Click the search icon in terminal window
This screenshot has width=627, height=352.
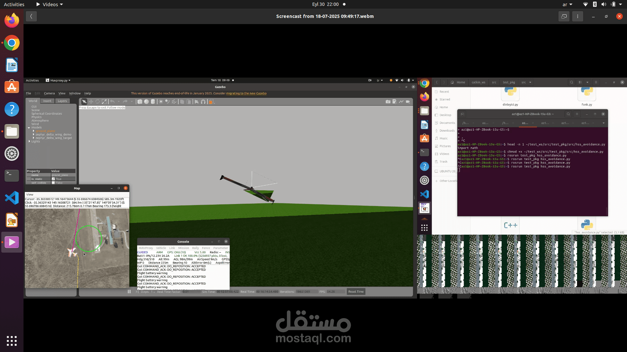[x=568, y=114]
